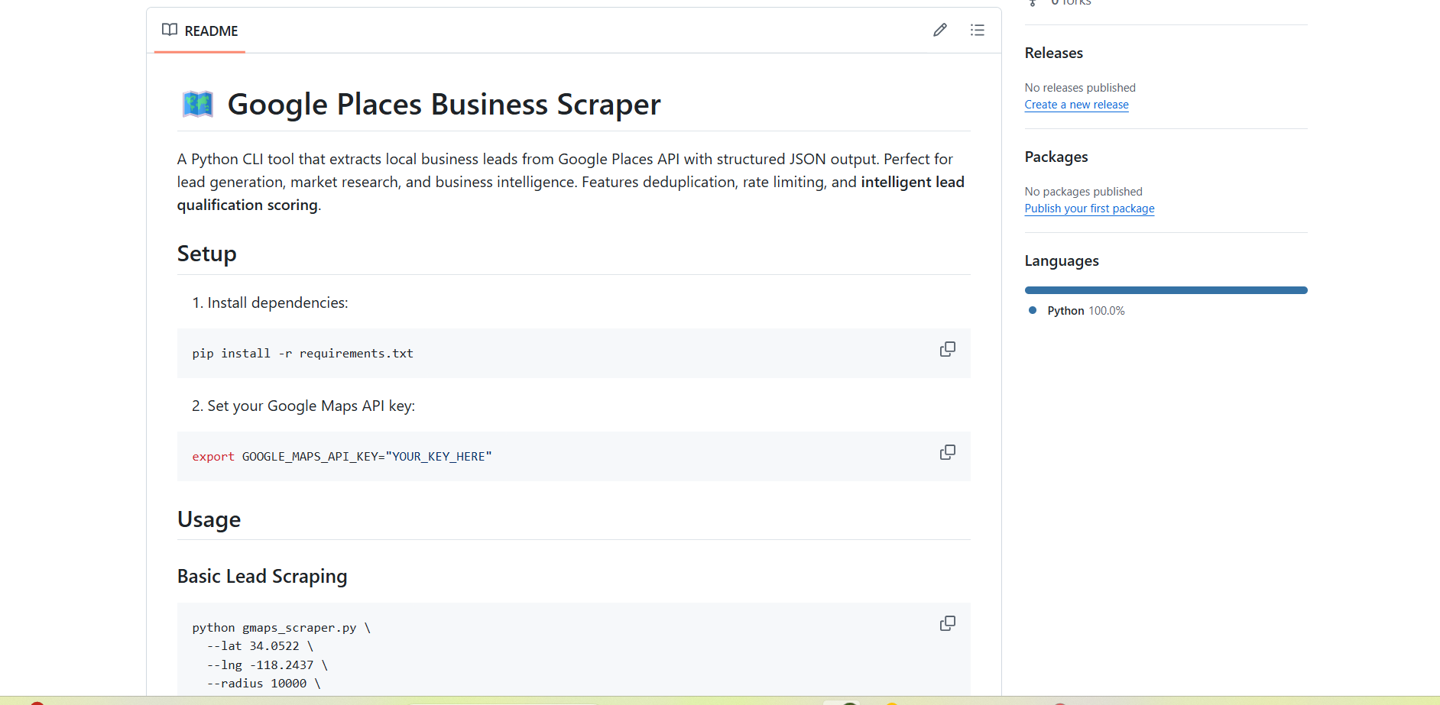Open the Create a new release link
The height and width of the screenshot is (705, 1440).
(1076, 105)
